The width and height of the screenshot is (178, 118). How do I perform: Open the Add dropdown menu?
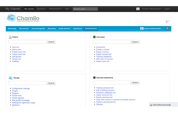67,9
